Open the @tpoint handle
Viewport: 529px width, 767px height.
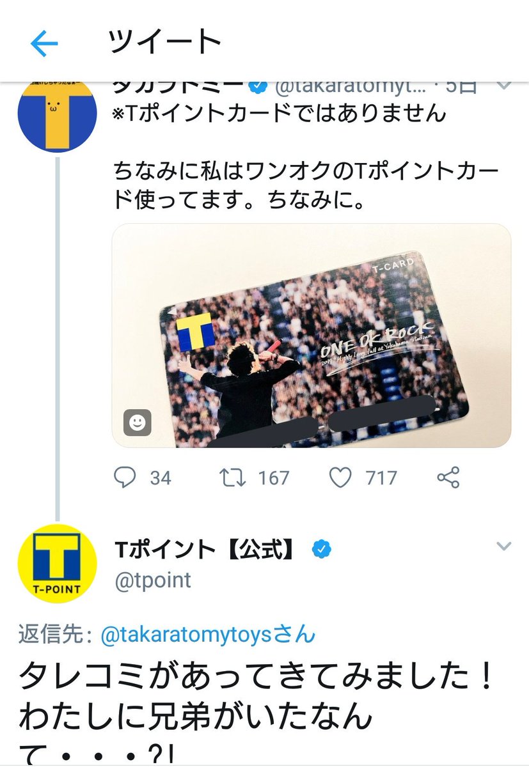pyautogui.click(x=153, y=580)
